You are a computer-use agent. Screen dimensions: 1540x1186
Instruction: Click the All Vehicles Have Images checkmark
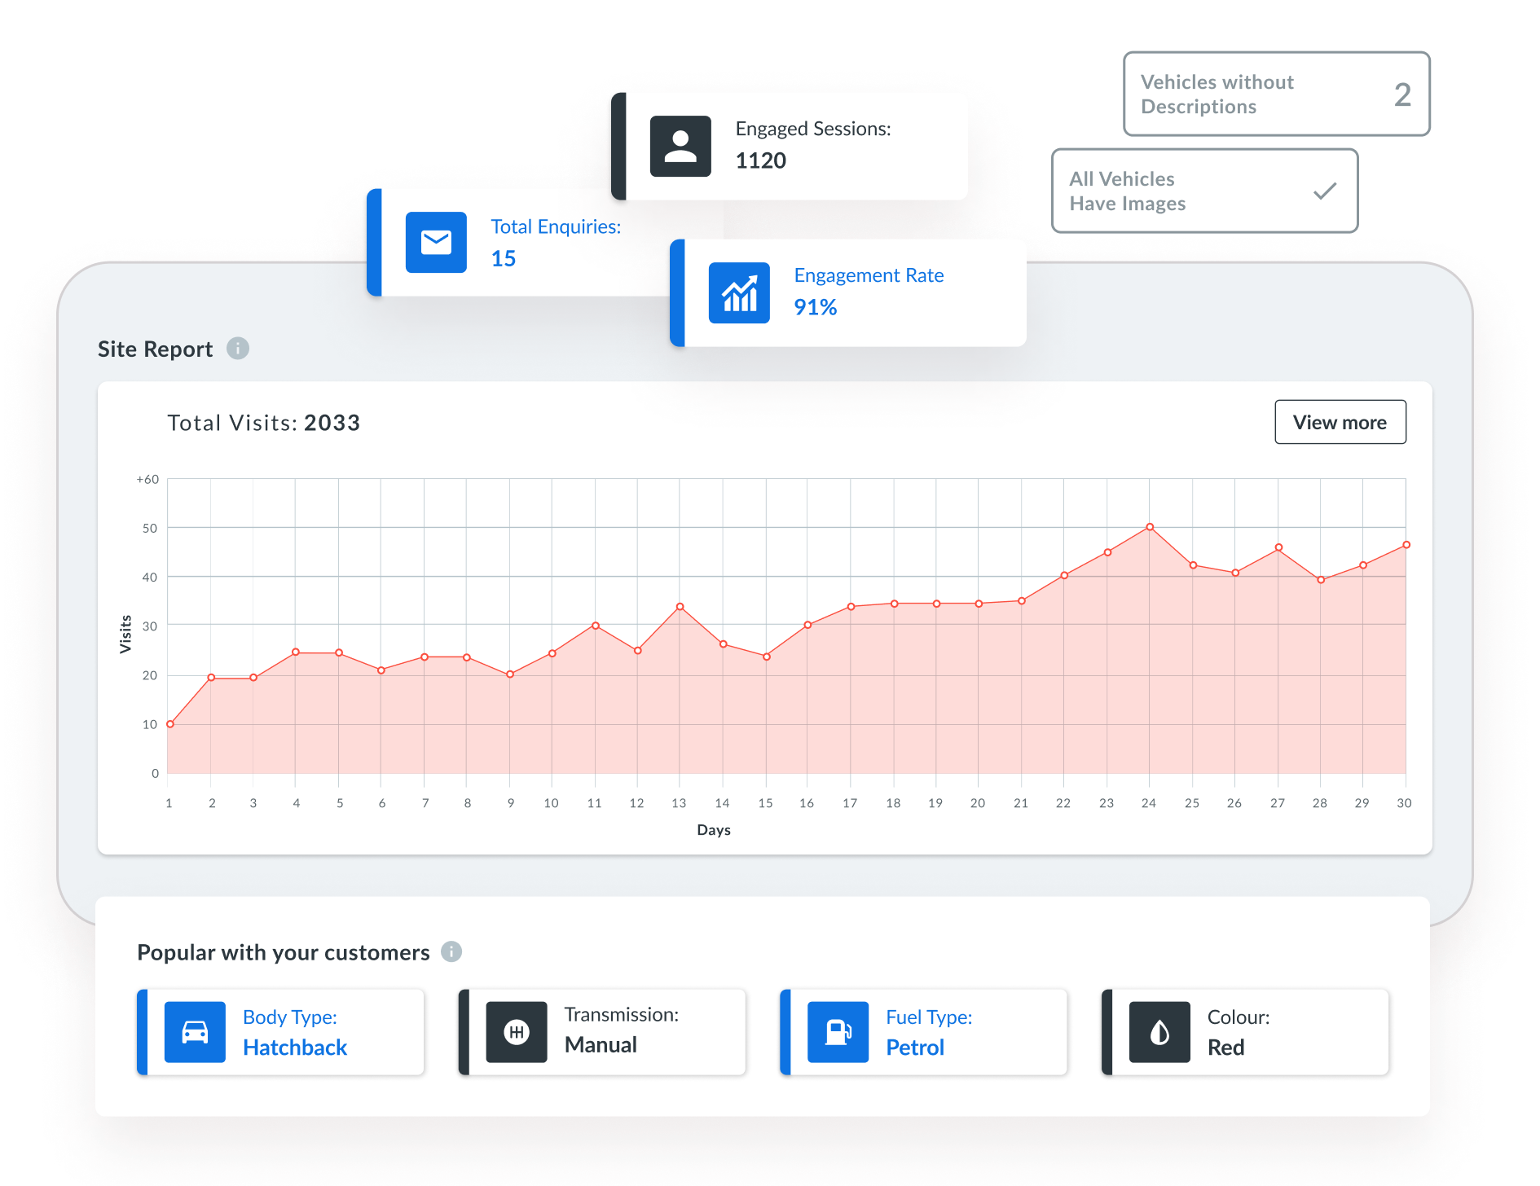[1325, 191]
